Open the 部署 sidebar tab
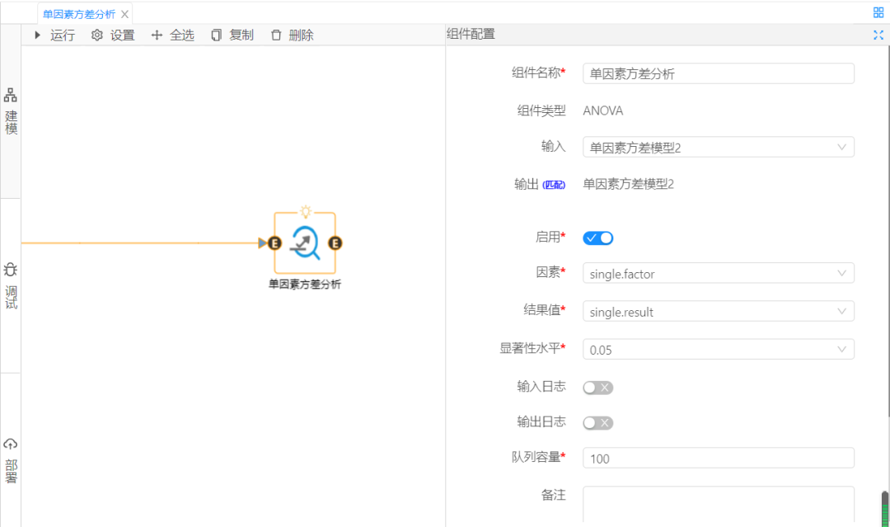This screenshot has width=890, height=527. [11, 460]
